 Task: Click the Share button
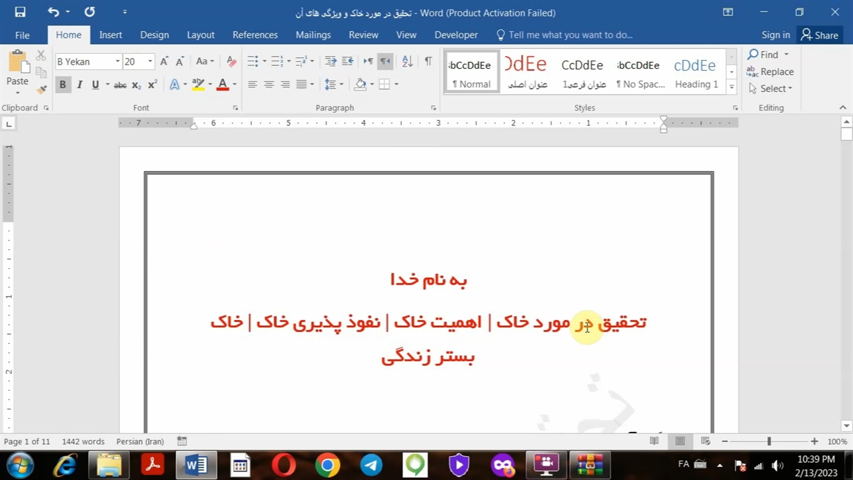(x=820, y=35)
